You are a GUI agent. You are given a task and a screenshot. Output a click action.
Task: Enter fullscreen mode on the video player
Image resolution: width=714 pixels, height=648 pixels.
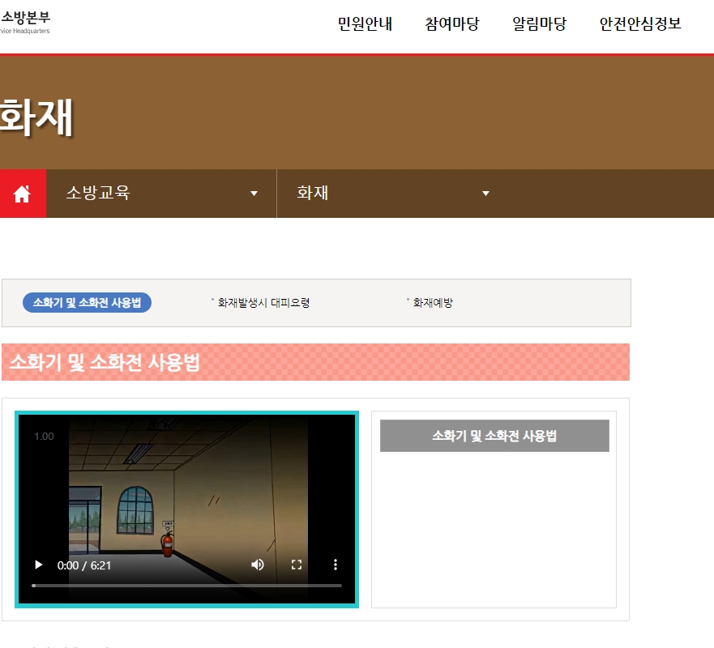[297, 565]
